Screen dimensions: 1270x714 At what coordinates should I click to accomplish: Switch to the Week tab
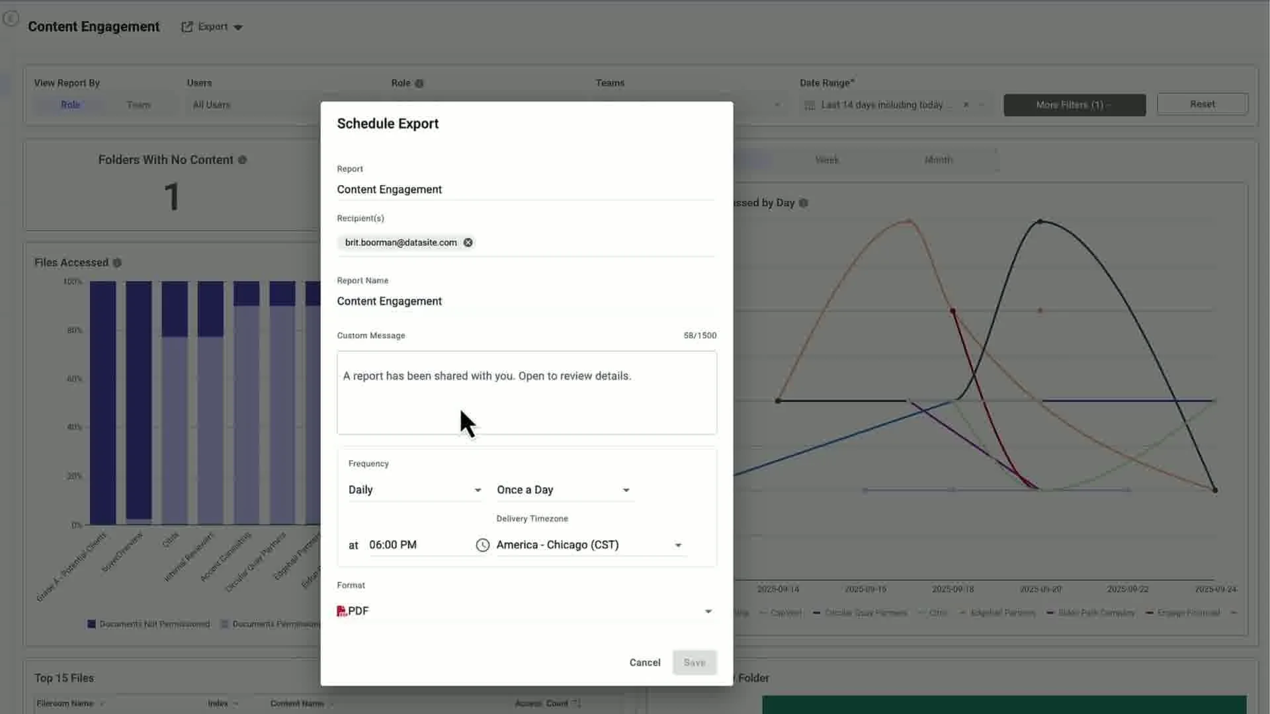826,159
